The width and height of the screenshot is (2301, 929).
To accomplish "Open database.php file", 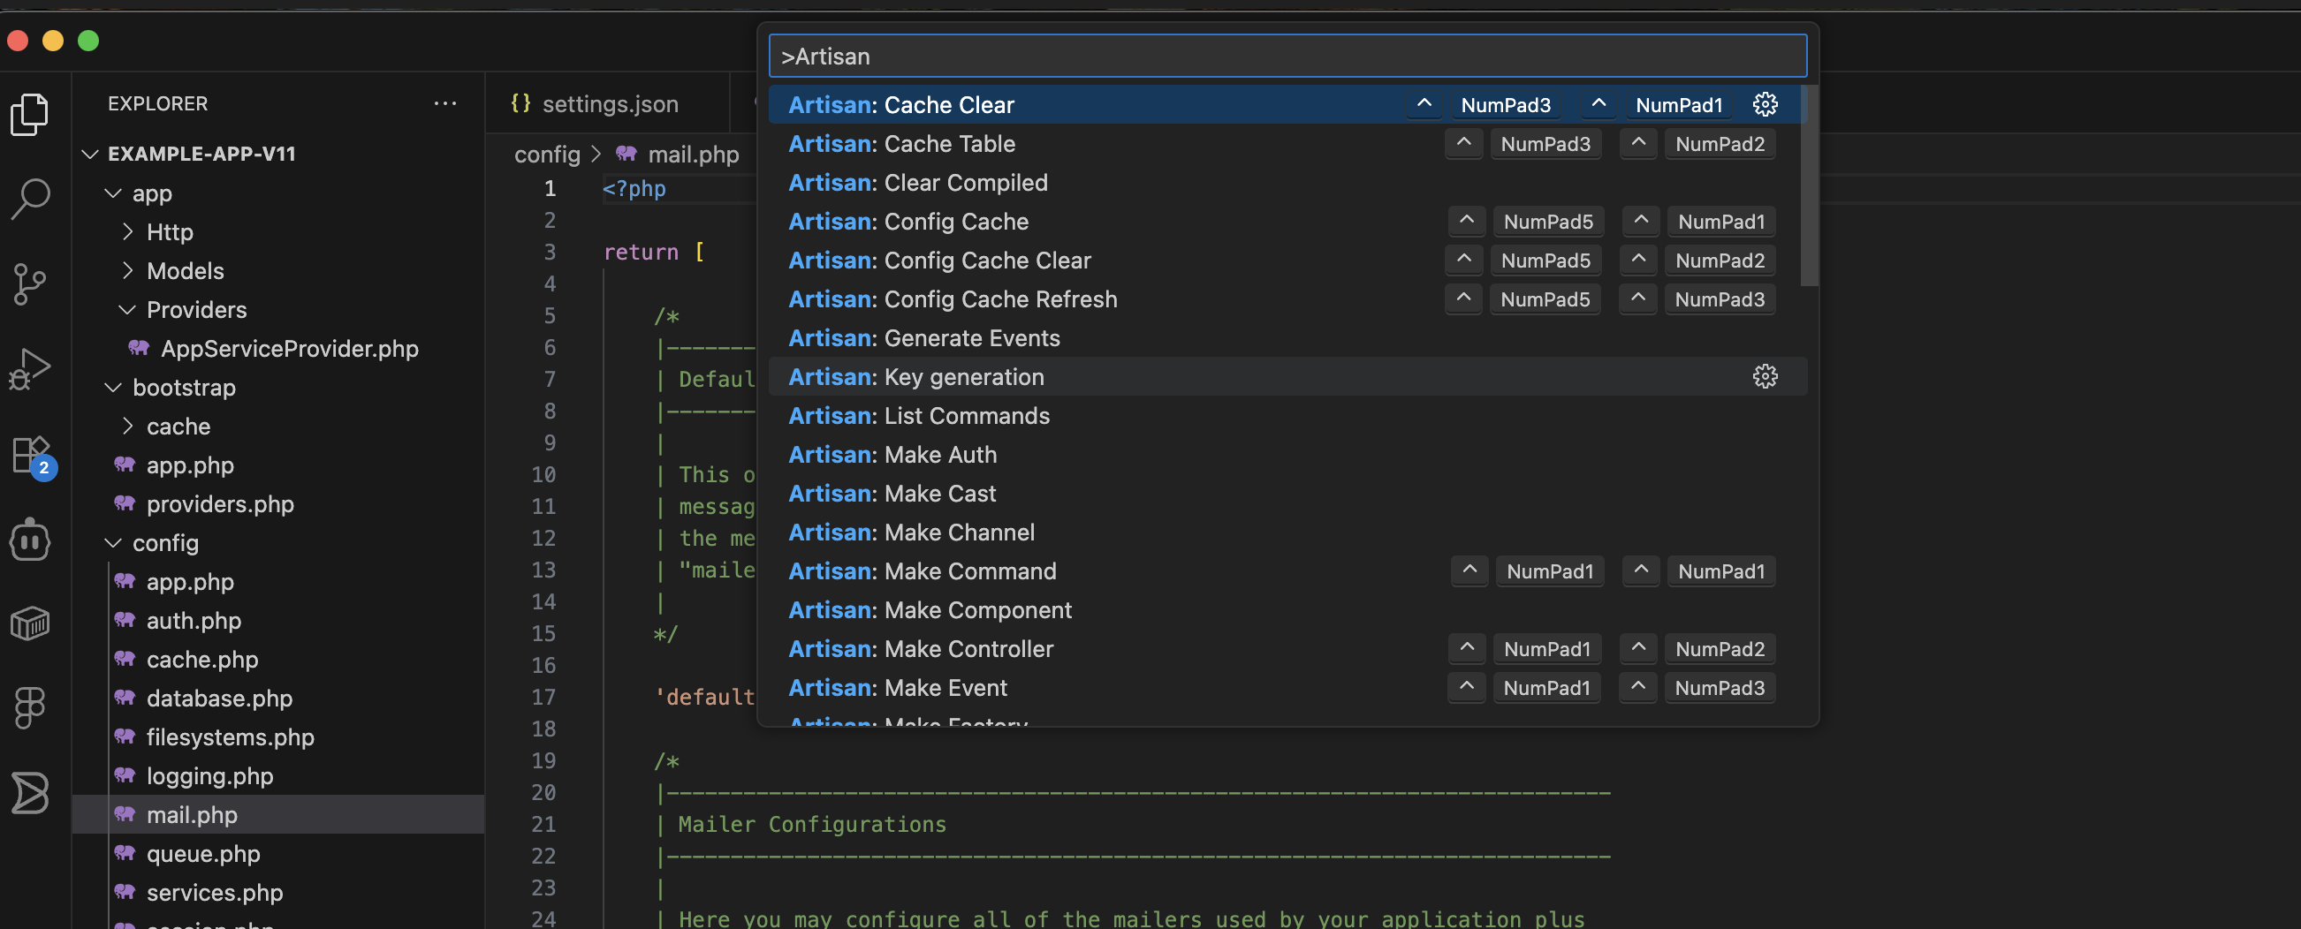I will pos(277,698).
